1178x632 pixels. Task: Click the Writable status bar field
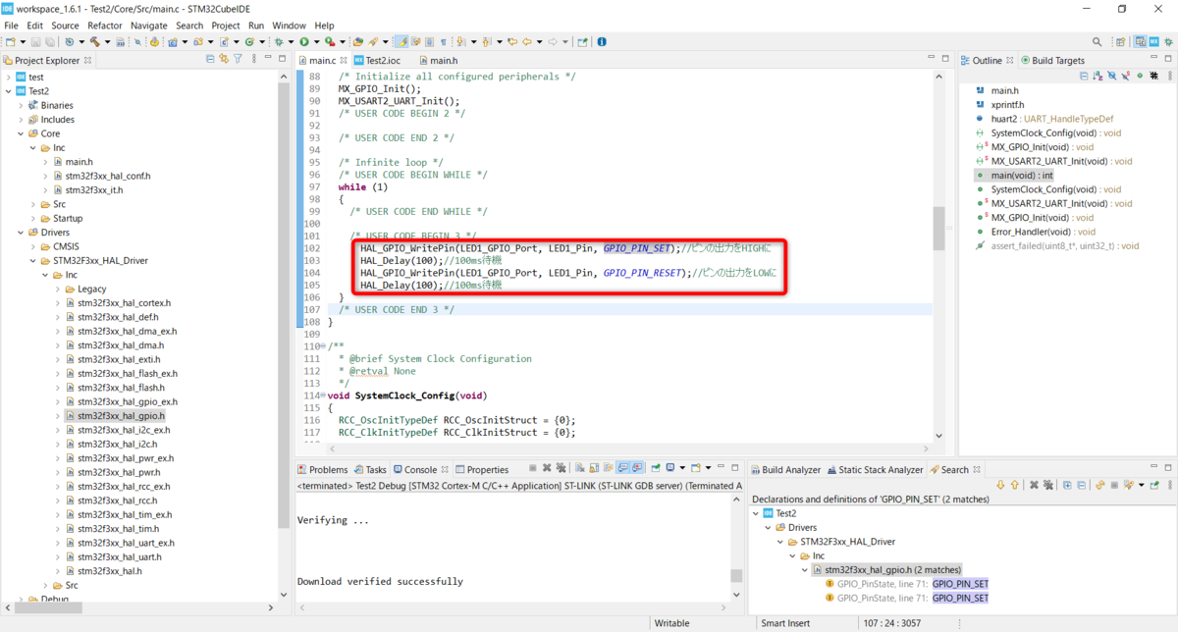pos(672,623)
